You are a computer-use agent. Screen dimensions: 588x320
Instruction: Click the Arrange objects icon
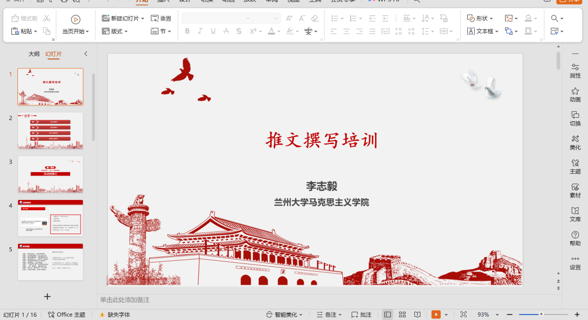click(x=509, y=31)
